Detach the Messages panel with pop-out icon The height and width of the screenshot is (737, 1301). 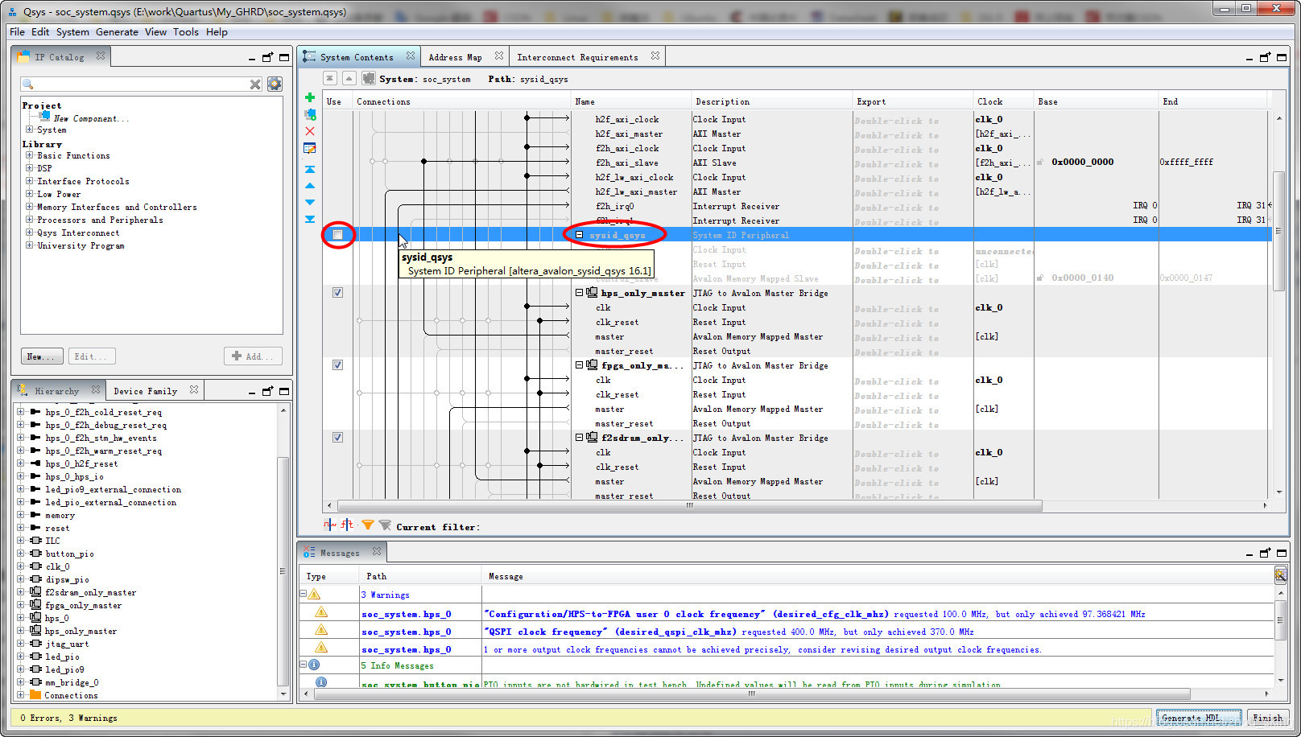click(x=1266, y=553)
